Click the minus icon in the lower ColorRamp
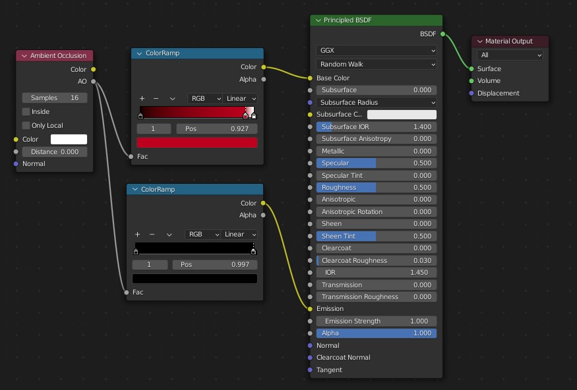 click(x=152, y=235)
